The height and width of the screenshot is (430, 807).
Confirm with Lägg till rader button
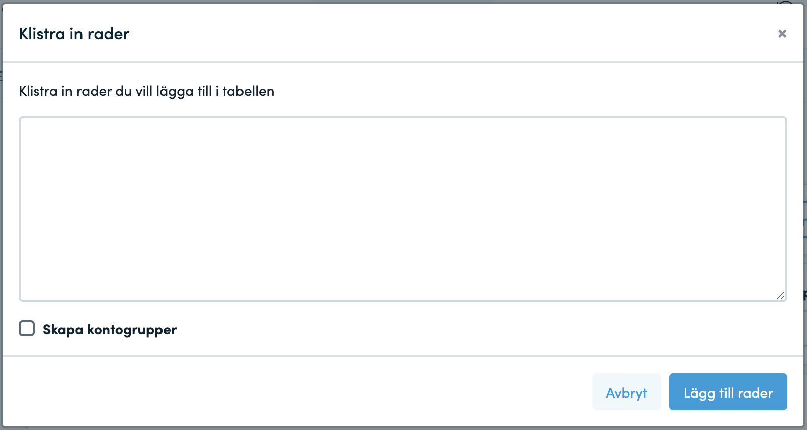coord(728,392)
